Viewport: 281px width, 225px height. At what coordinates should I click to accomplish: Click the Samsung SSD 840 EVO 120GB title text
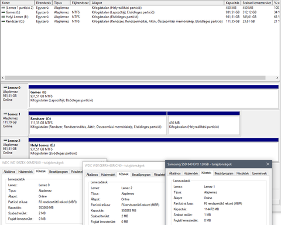pos(200,164)
